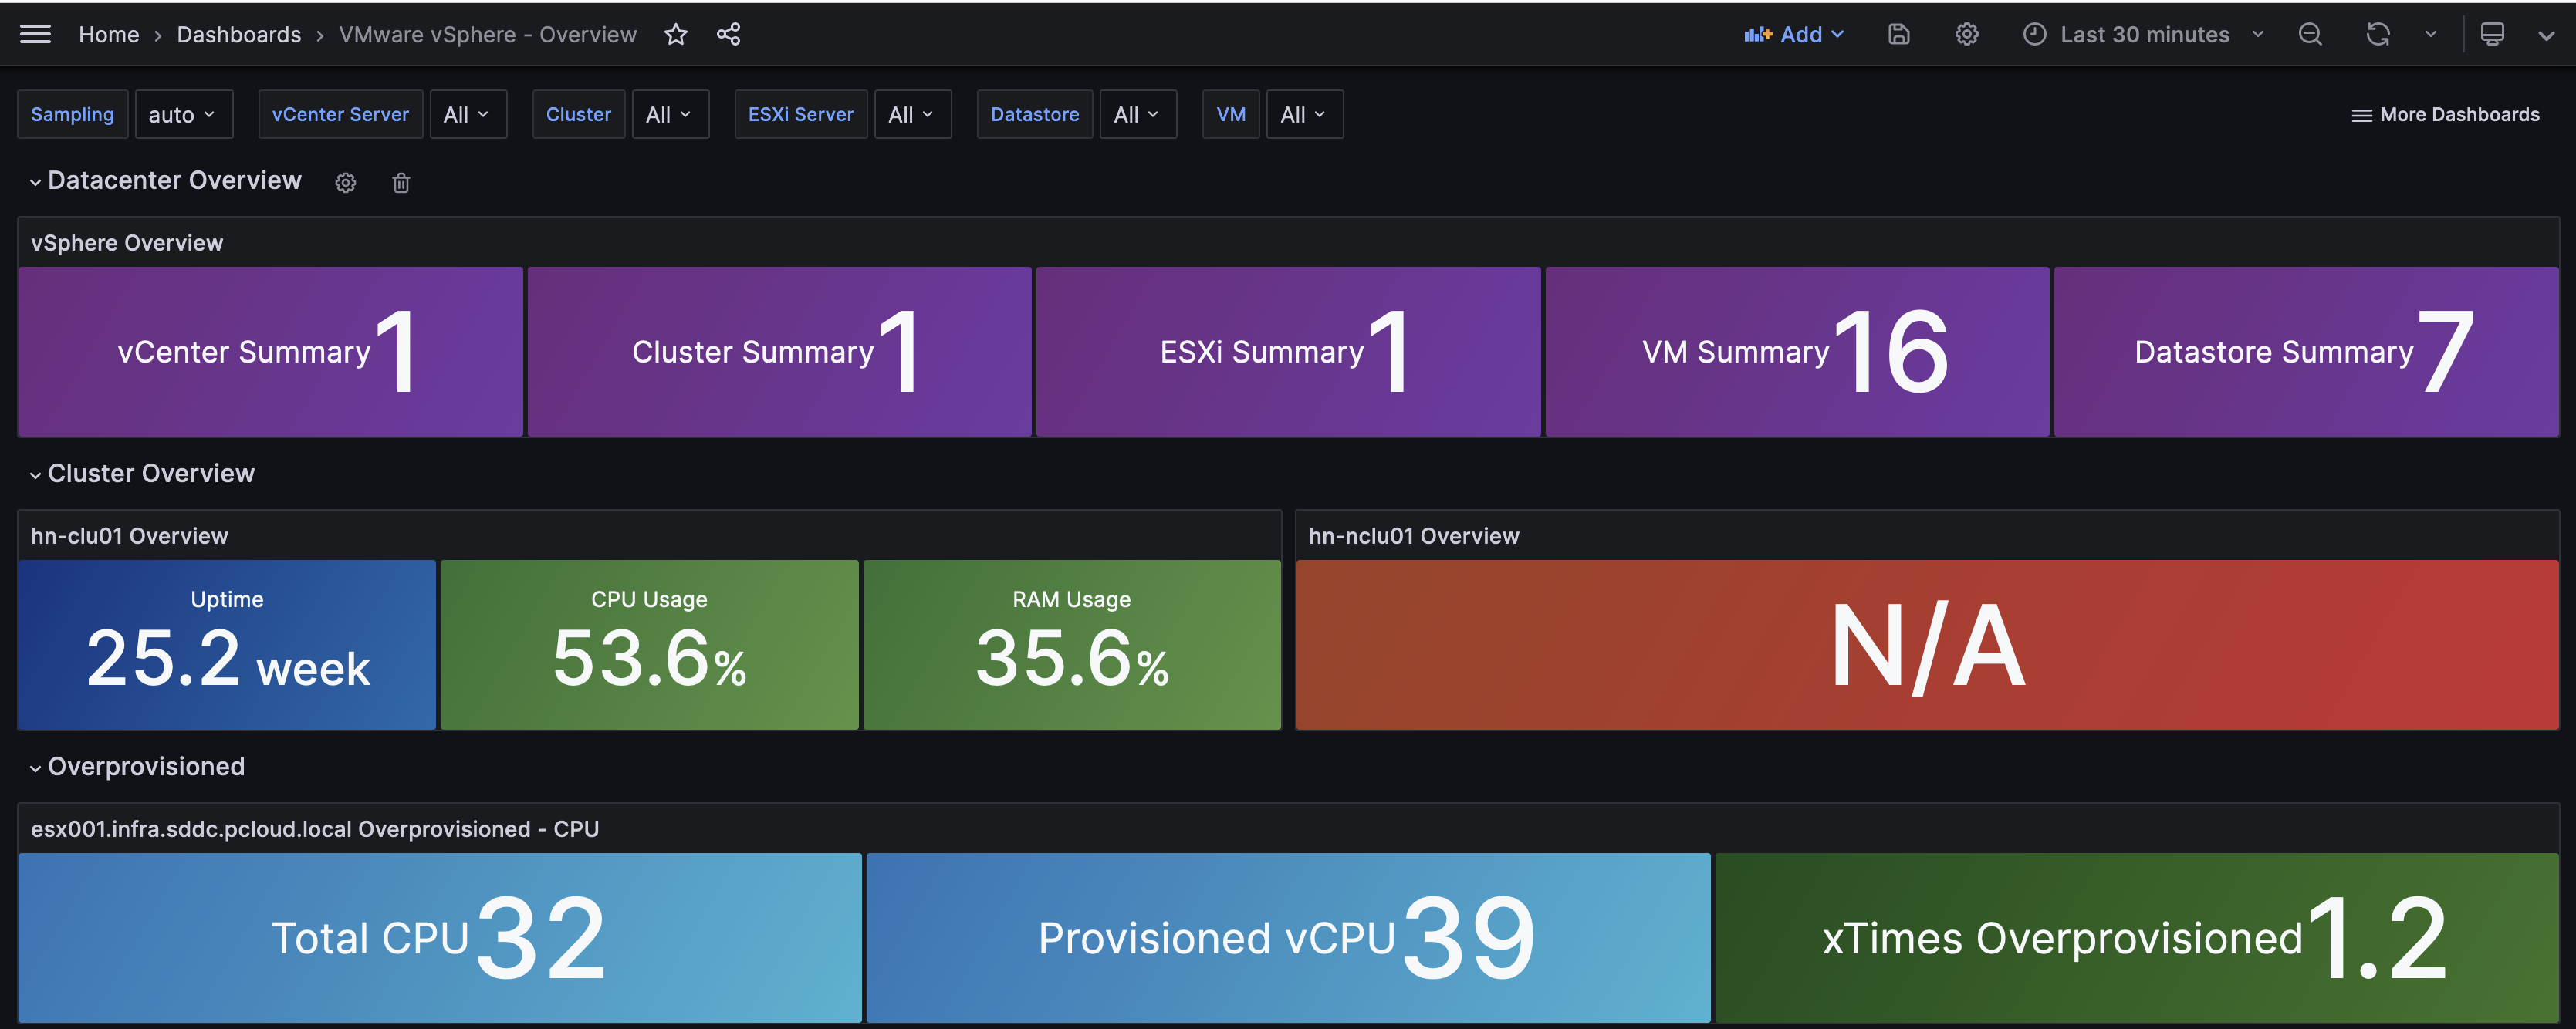The image size is (2576, 1029).
Task: Star this dashboard as favorite
Action: (x=676, y=34)
